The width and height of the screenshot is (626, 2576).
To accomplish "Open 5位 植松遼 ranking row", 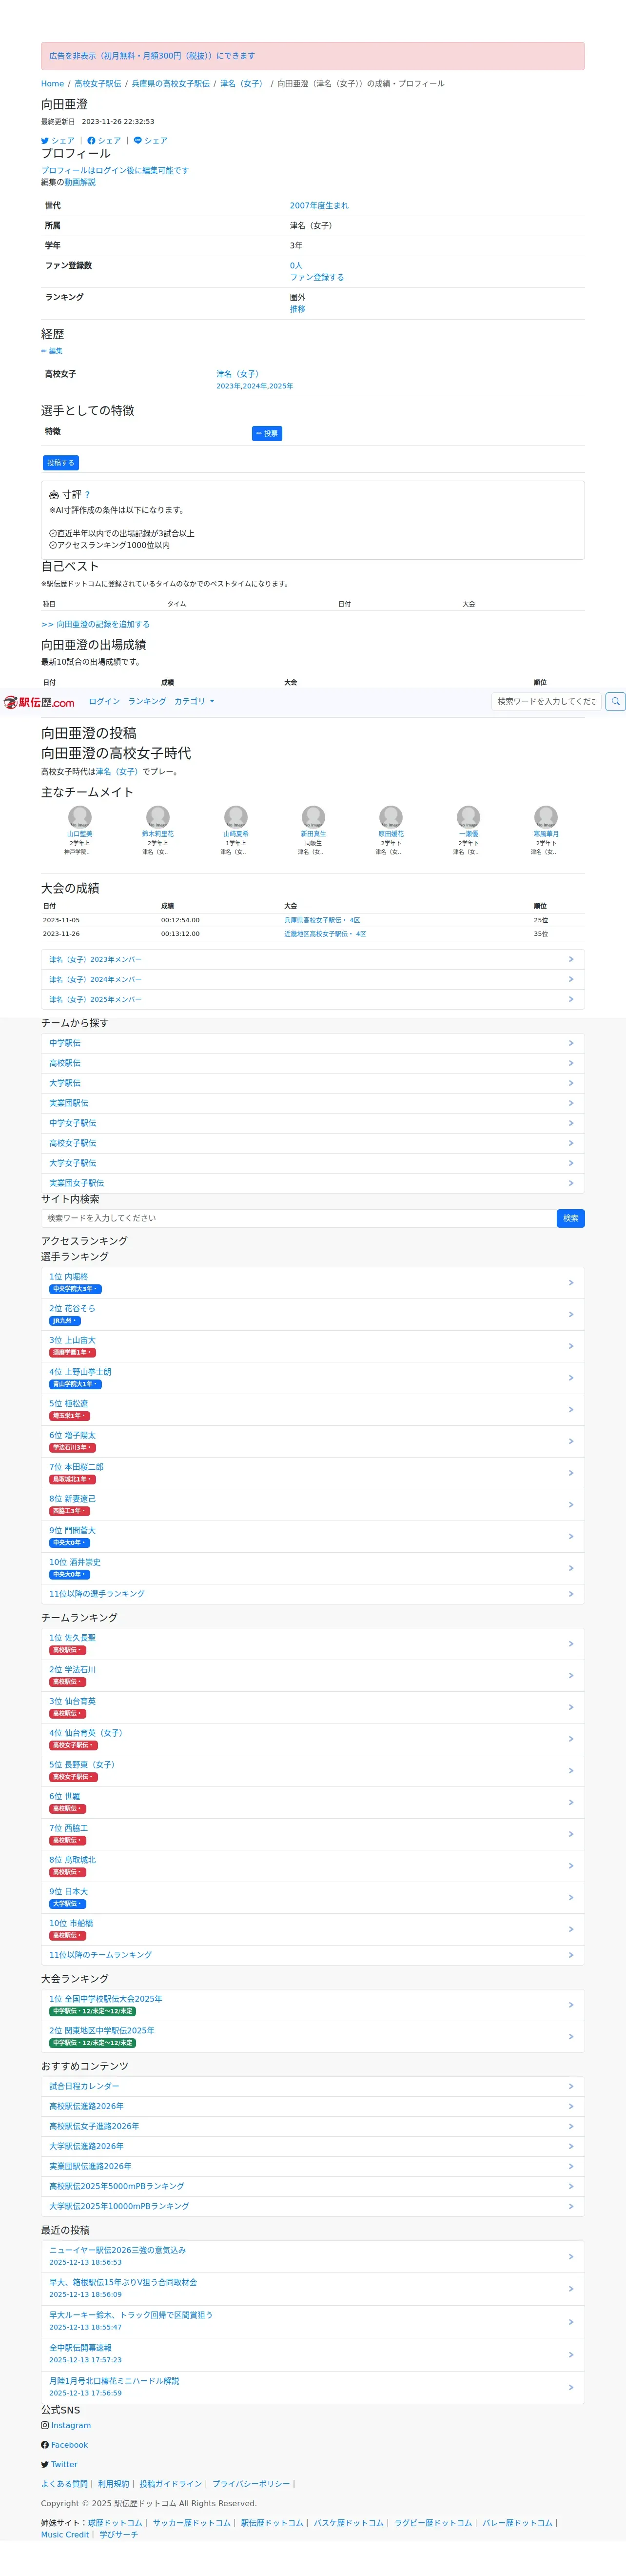I will 313,1410.
